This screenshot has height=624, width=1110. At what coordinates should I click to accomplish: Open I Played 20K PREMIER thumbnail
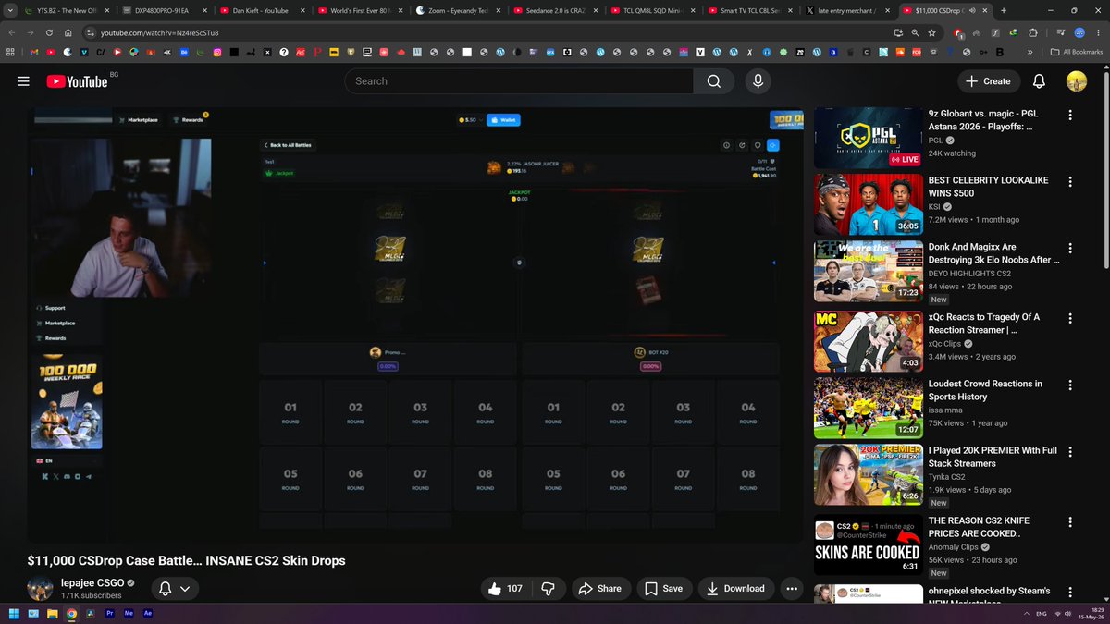pyautogui.click(x=868, y=474)
